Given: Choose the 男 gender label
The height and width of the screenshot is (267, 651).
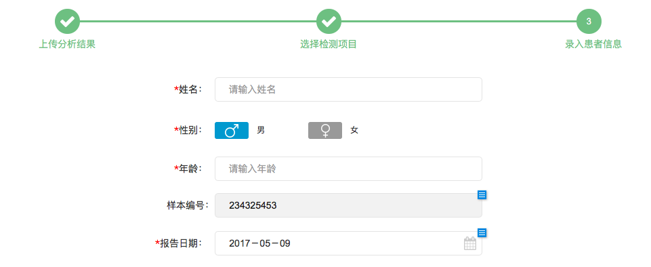Looking at the screenshot, I should [261, 130].
